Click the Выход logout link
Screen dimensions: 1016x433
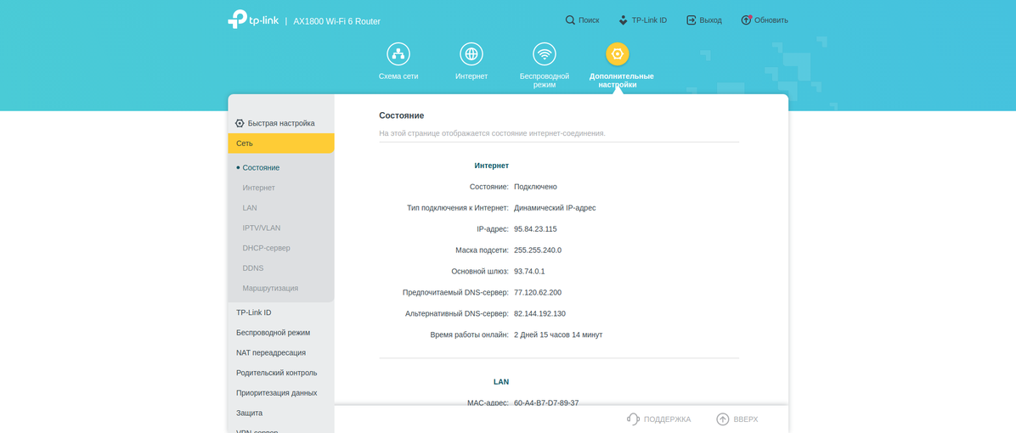click(x=711, y=20)
